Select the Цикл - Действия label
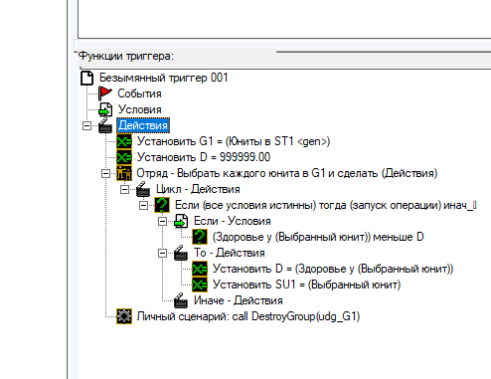Screen dimensions: 491x379 (x=198, y=189)
